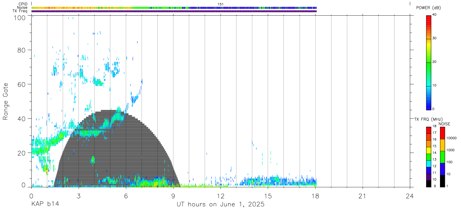Viewport: 461px width, 212px height.
Task: Click the purple swatch in TX FRQ legend
Action: 429,177
